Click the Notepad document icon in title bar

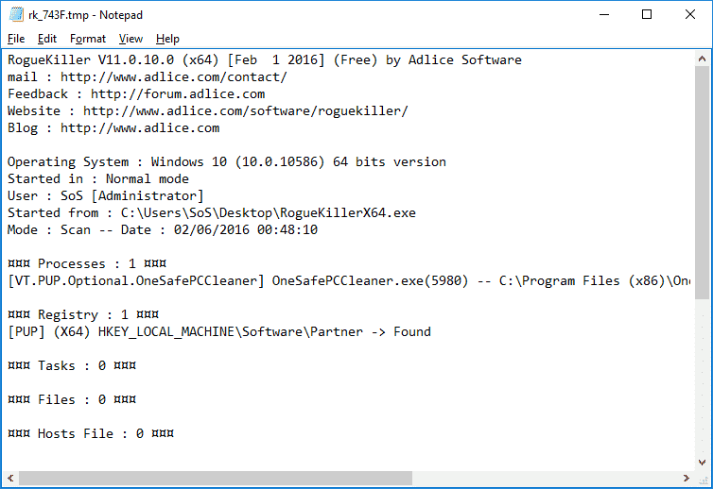[x=16, y=14]
